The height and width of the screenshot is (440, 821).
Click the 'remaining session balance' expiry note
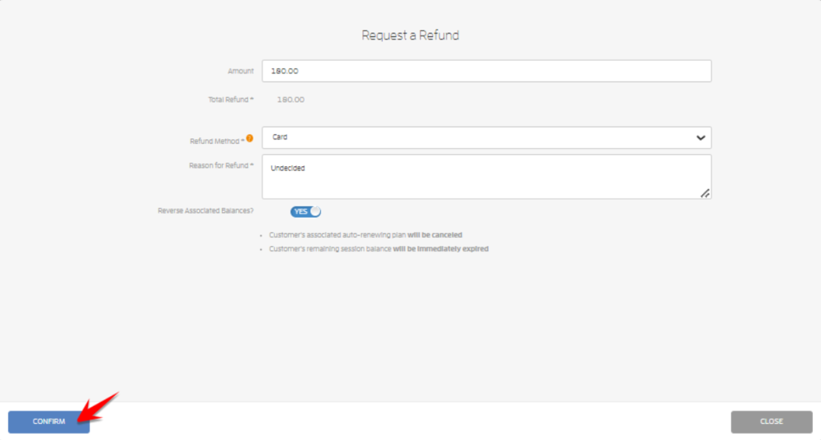click(378, 249)
